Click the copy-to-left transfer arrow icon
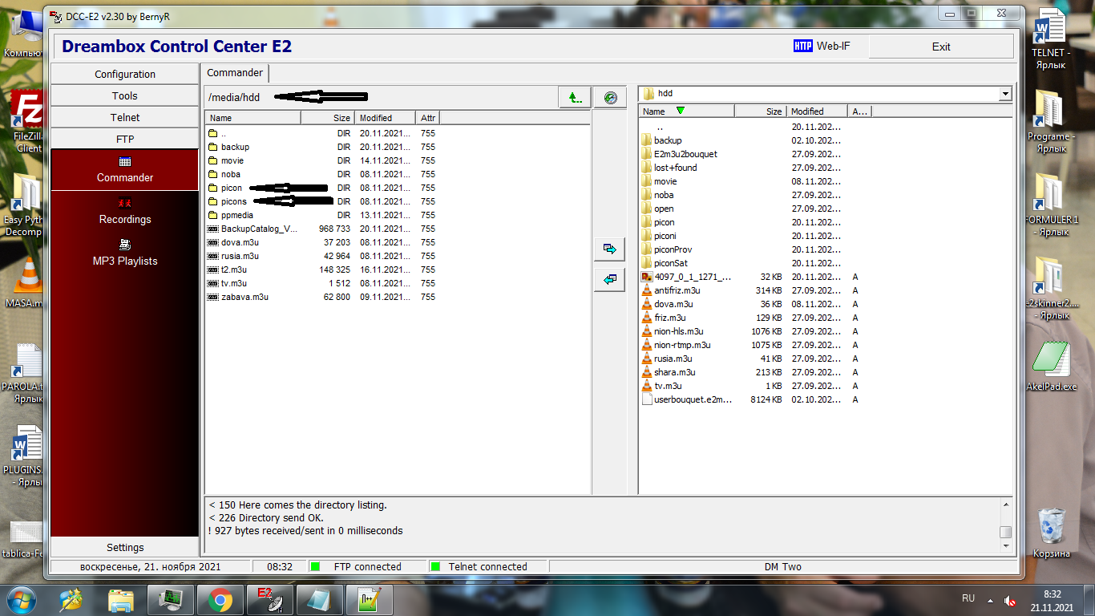Image resolution: width=1095 pixels, height=616 pixels. point(609,279)
